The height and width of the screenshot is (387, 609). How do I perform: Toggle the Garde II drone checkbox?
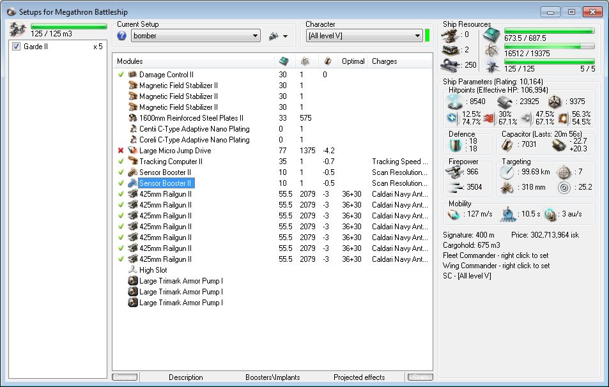17,47
